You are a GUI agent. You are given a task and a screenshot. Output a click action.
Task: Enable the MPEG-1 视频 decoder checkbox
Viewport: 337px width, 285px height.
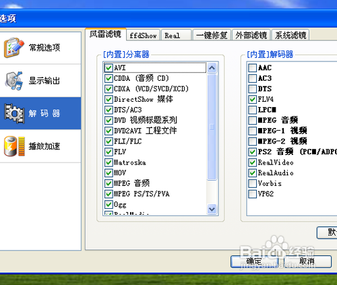click(x=253, y=131)
